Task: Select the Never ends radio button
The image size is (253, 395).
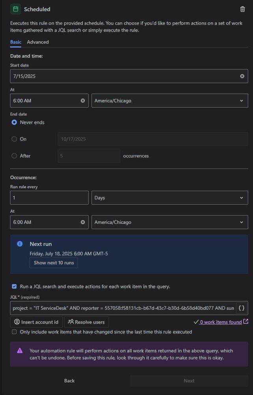Action: (x=14, y=122)
